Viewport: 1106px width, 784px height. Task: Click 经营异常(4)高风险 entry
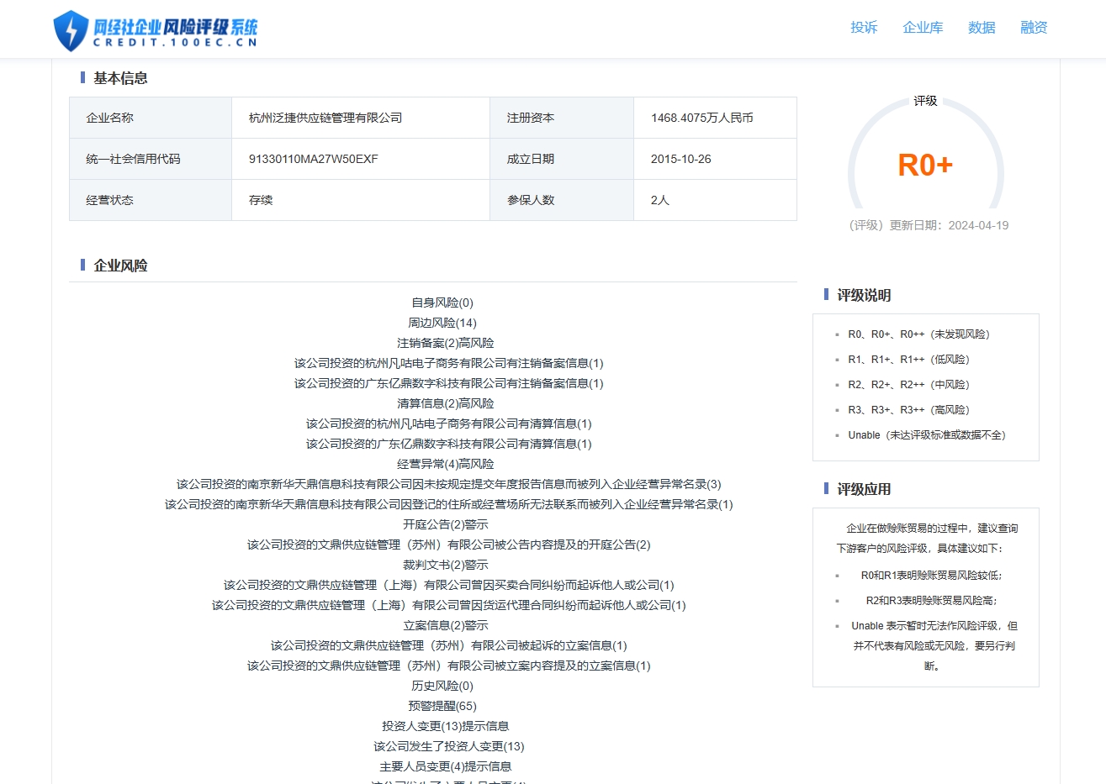tap(446, 464)
